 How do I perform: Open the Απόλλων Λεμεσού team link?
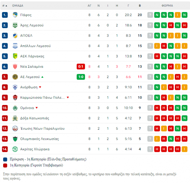point(35,46)
